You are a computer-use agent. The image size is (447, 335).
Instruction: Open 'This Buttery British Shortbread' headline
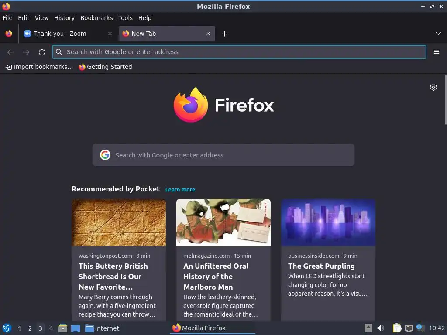[113, 277]
